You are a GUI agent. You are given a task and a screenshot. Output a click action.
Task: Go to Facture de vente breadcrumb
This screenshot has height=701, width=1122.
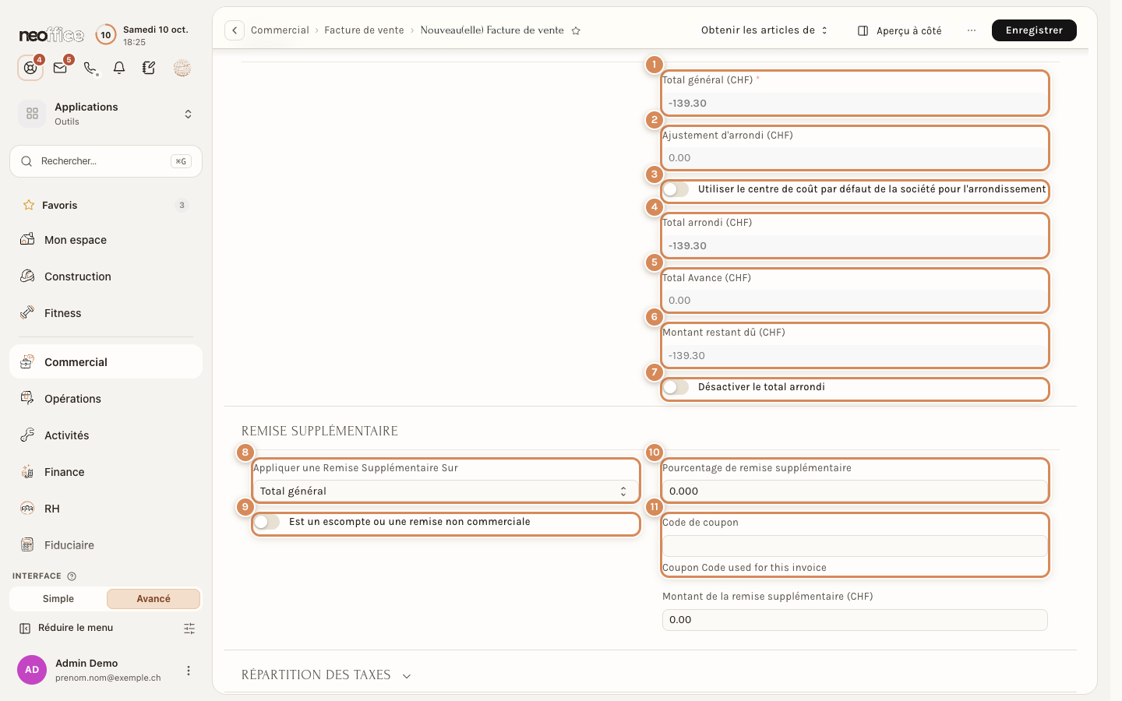click(x=364, y=30)
